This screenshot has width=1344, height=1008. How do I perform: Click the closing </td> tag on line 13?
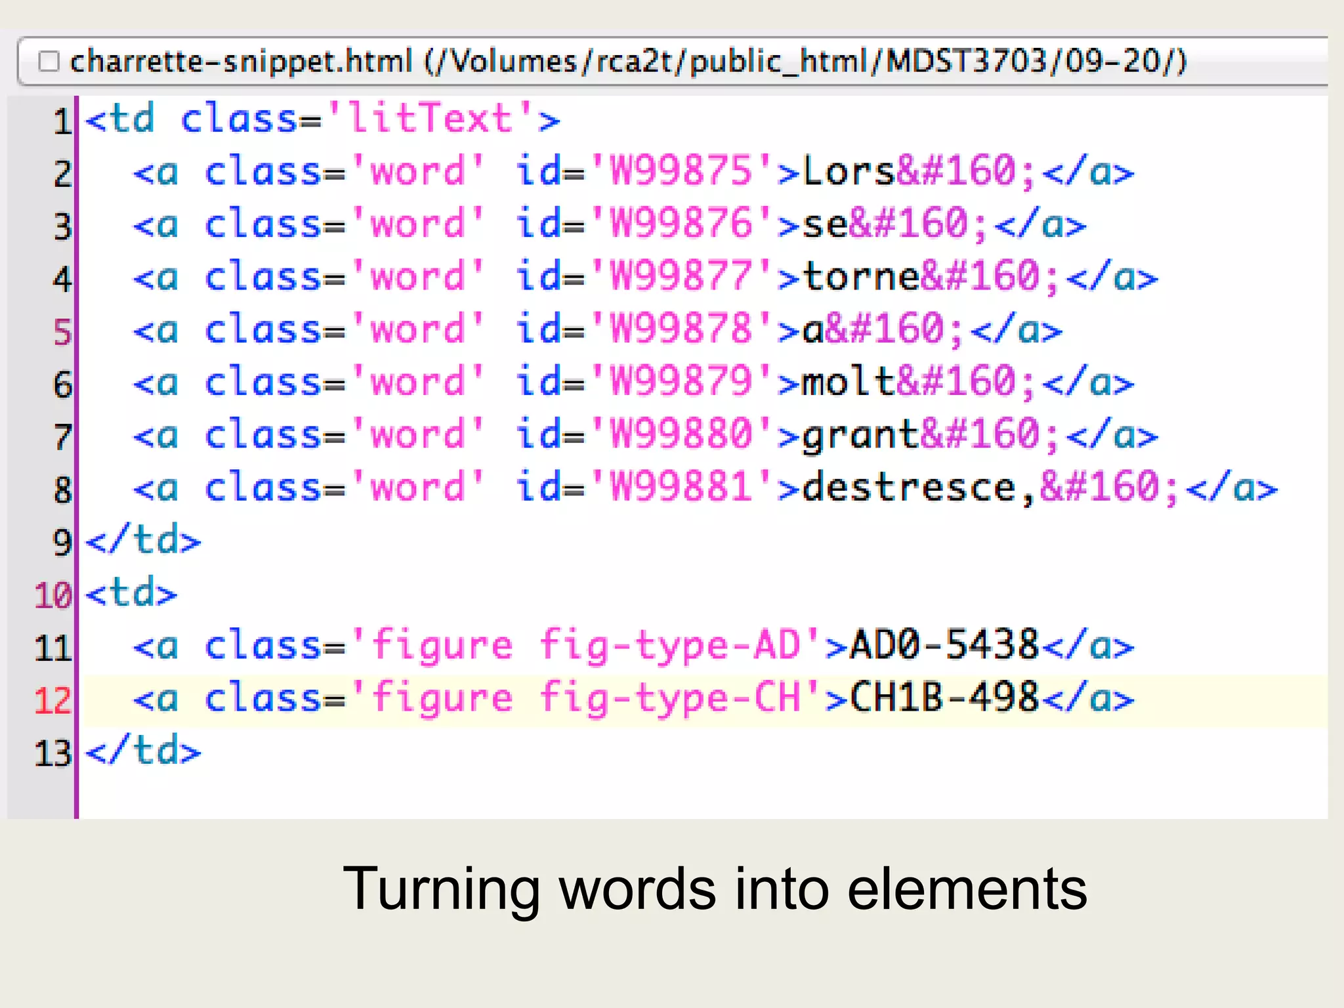pos(144,750)
